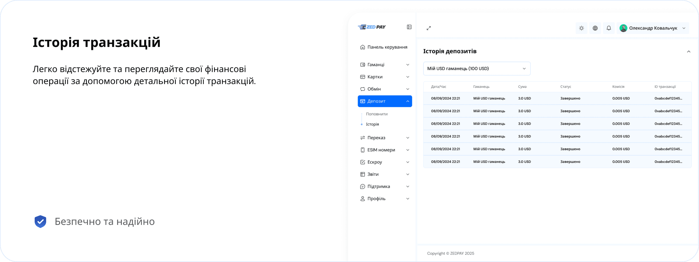Expand the ESIM номери menu

click(x=384, y=150)
